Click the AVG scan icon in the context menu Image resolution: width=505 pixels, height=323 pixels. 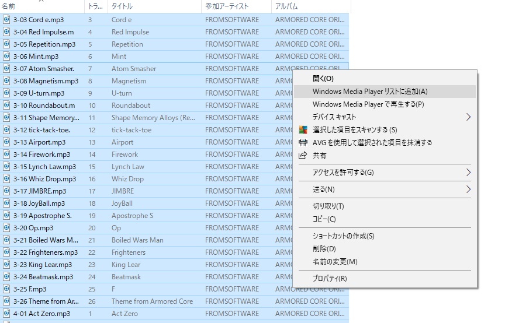click(303, 130)
